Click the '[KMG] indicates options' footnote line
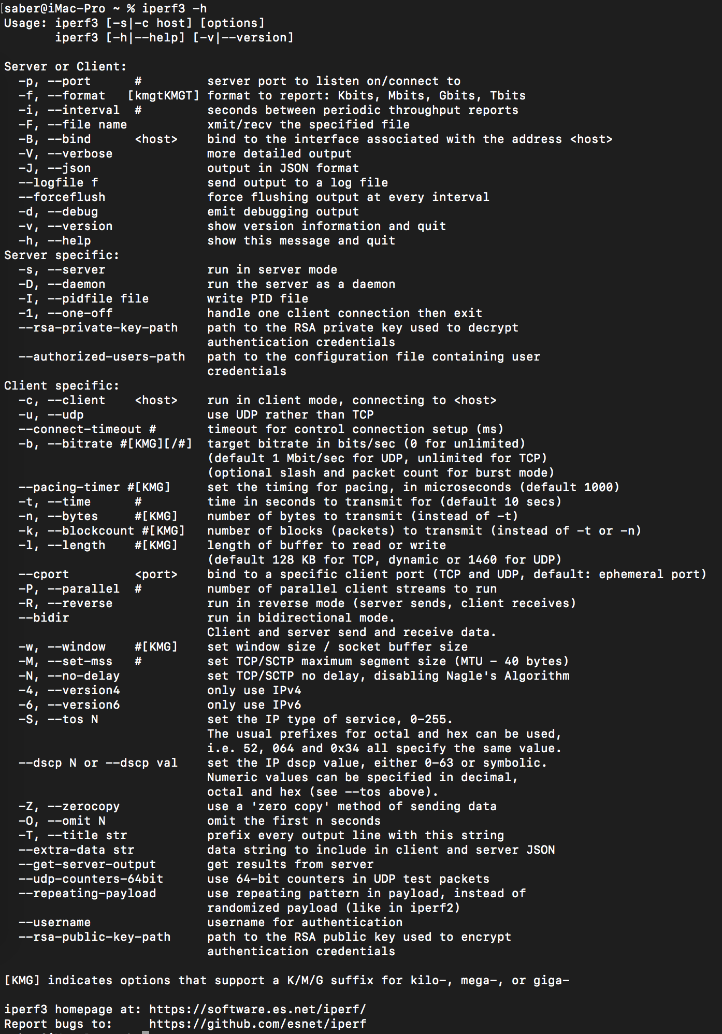722x1034 pixels. click(286, 980)
